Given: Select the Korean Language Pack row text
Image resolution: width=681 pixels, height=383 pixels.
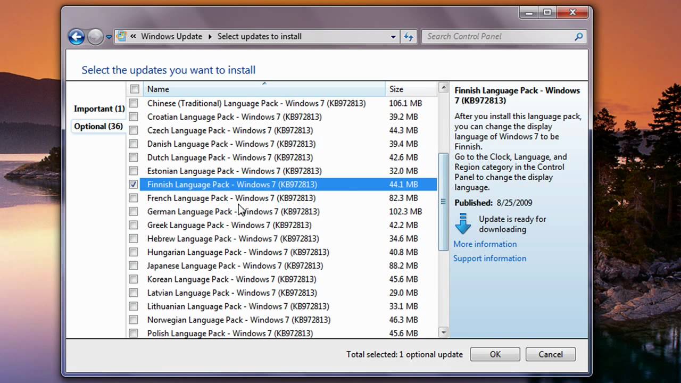Looking at the screenshot, I should tap(231, 279).
